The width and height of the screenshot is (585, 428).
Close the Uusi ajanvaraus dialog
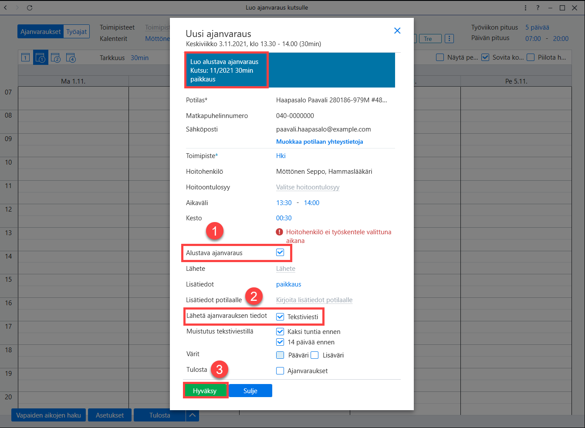point(397,30)
